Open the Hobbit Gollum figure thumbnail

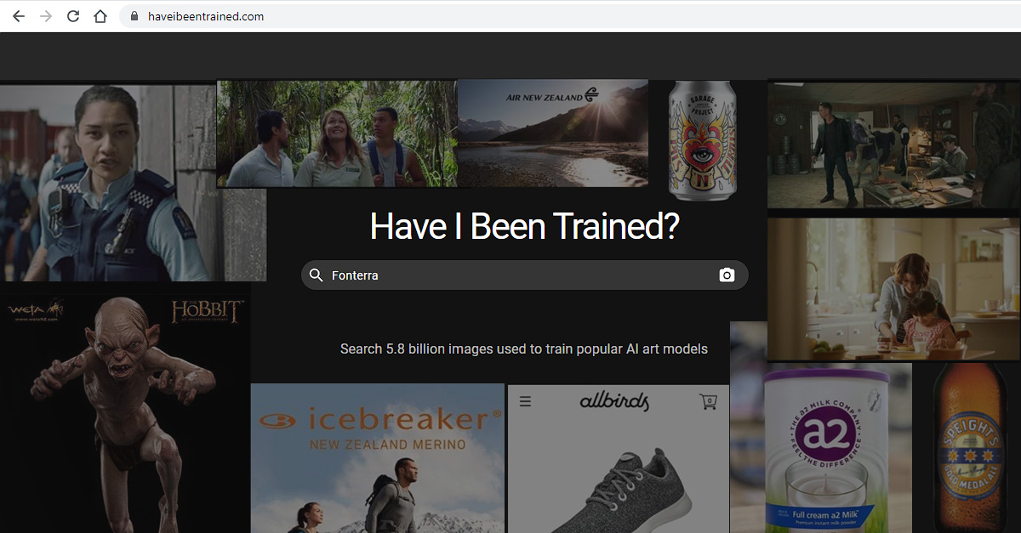pyautogui.click(x=125, y=414)
